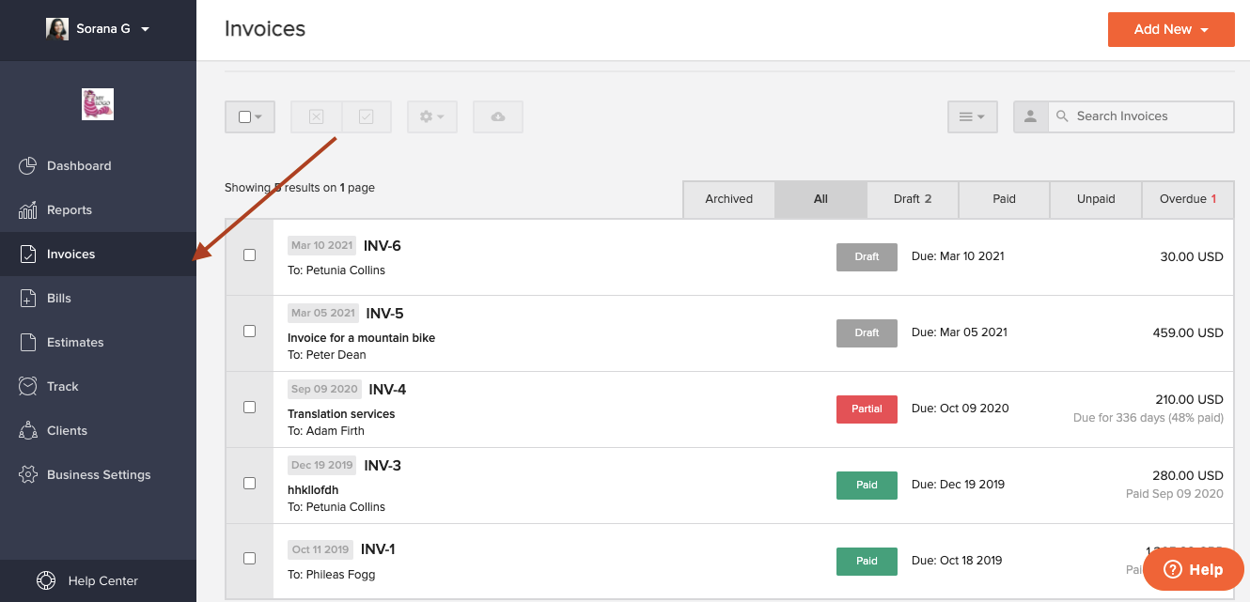Switch to the Paid tab

(x=1004, y=199)
